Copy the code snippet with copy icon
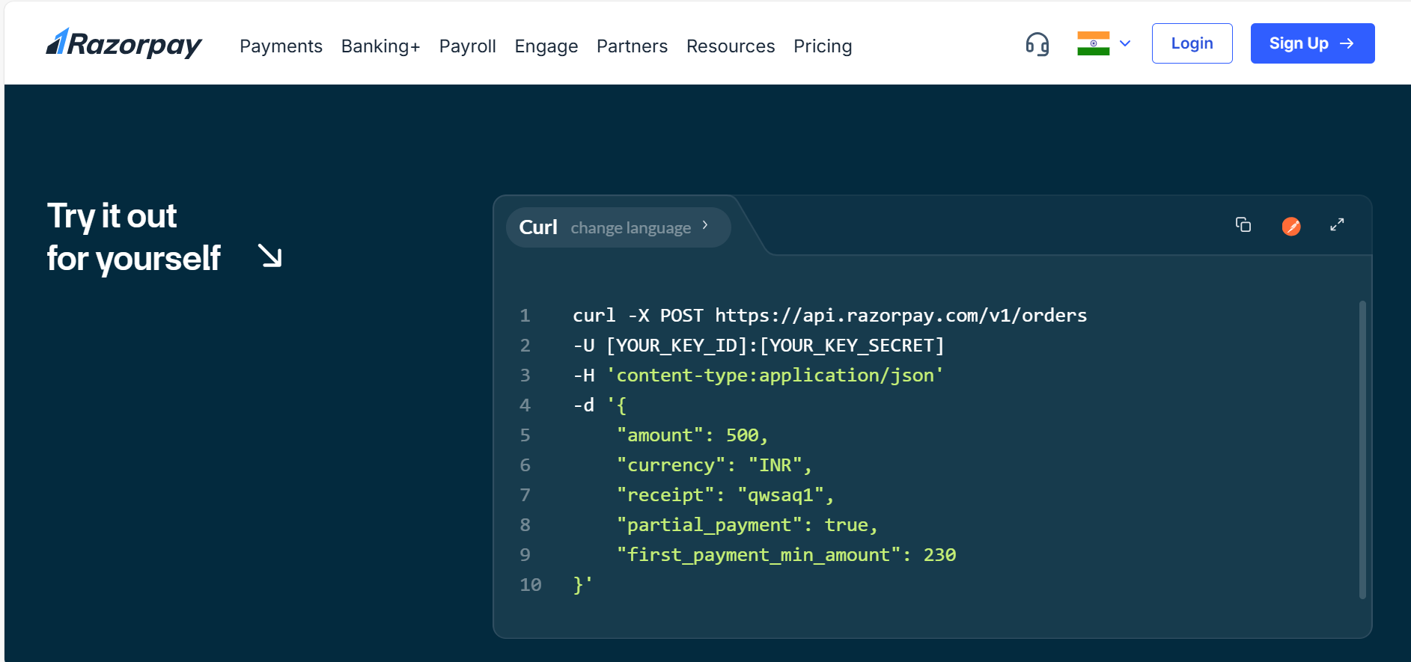The height and width of the screenshot is (662, 1411). [x=1243, y=225]
